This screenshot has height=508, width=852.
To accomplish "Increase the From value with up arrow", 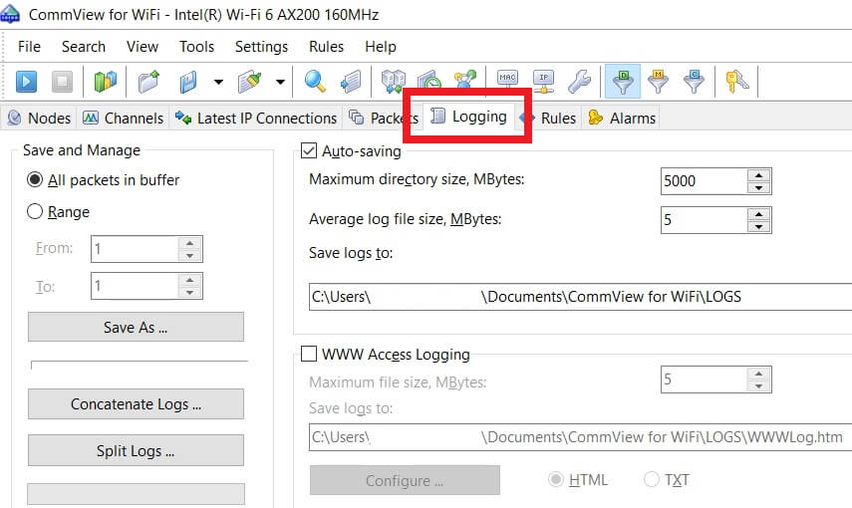I will (189, 243).
